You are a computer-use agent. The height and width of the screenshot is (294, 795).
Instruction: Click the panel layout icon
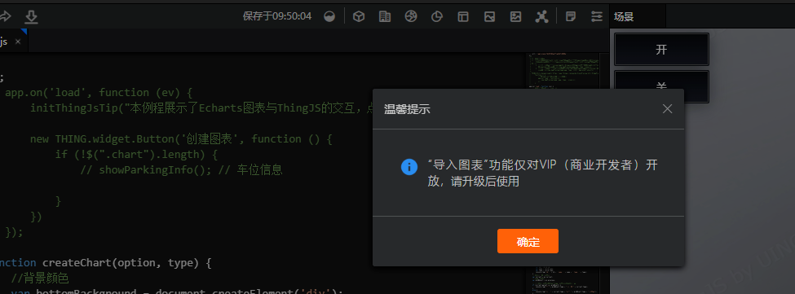coord(463,17)
